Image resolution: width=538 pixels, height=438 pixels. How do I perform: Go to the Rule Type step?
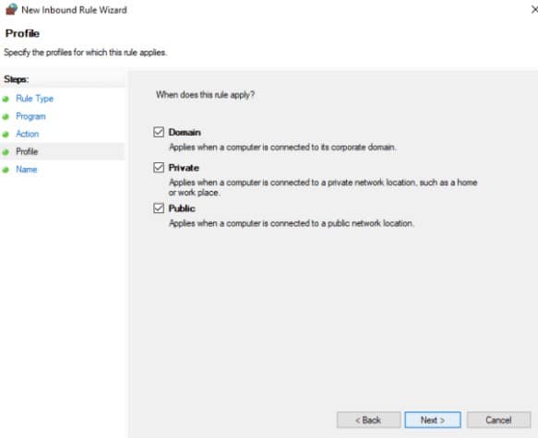(x=35, y=99)
